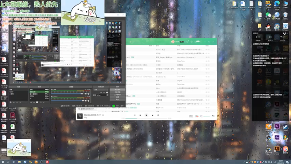Click user avatar in music player header
Image resolution: width=291 pixels, height=164 pixels.
(173, 41)
